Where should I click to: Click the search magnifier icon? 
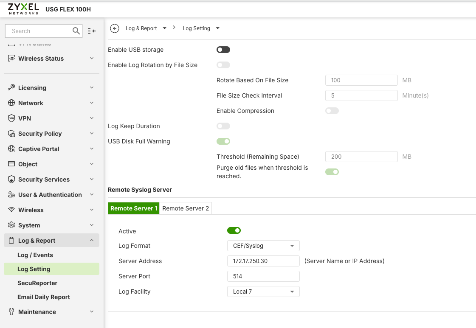point(76,31)
